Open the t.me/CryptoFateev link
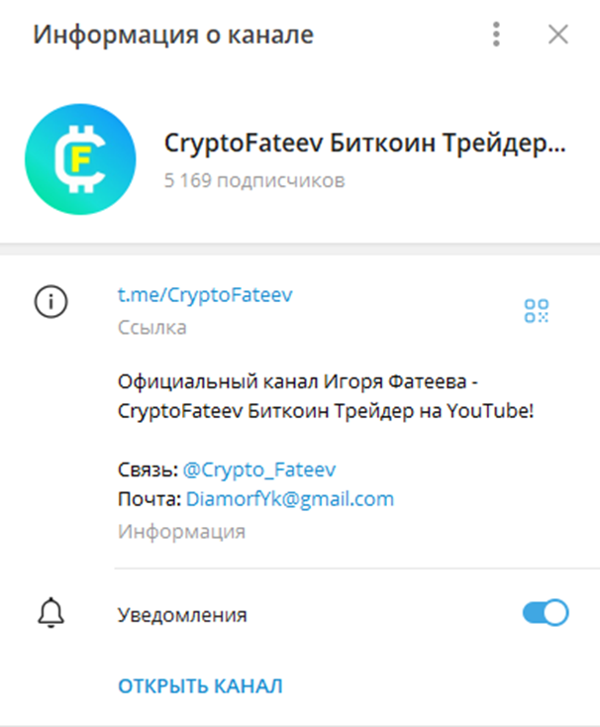The height and width of the screenshot is (727, 600). (x=205, y=294)
